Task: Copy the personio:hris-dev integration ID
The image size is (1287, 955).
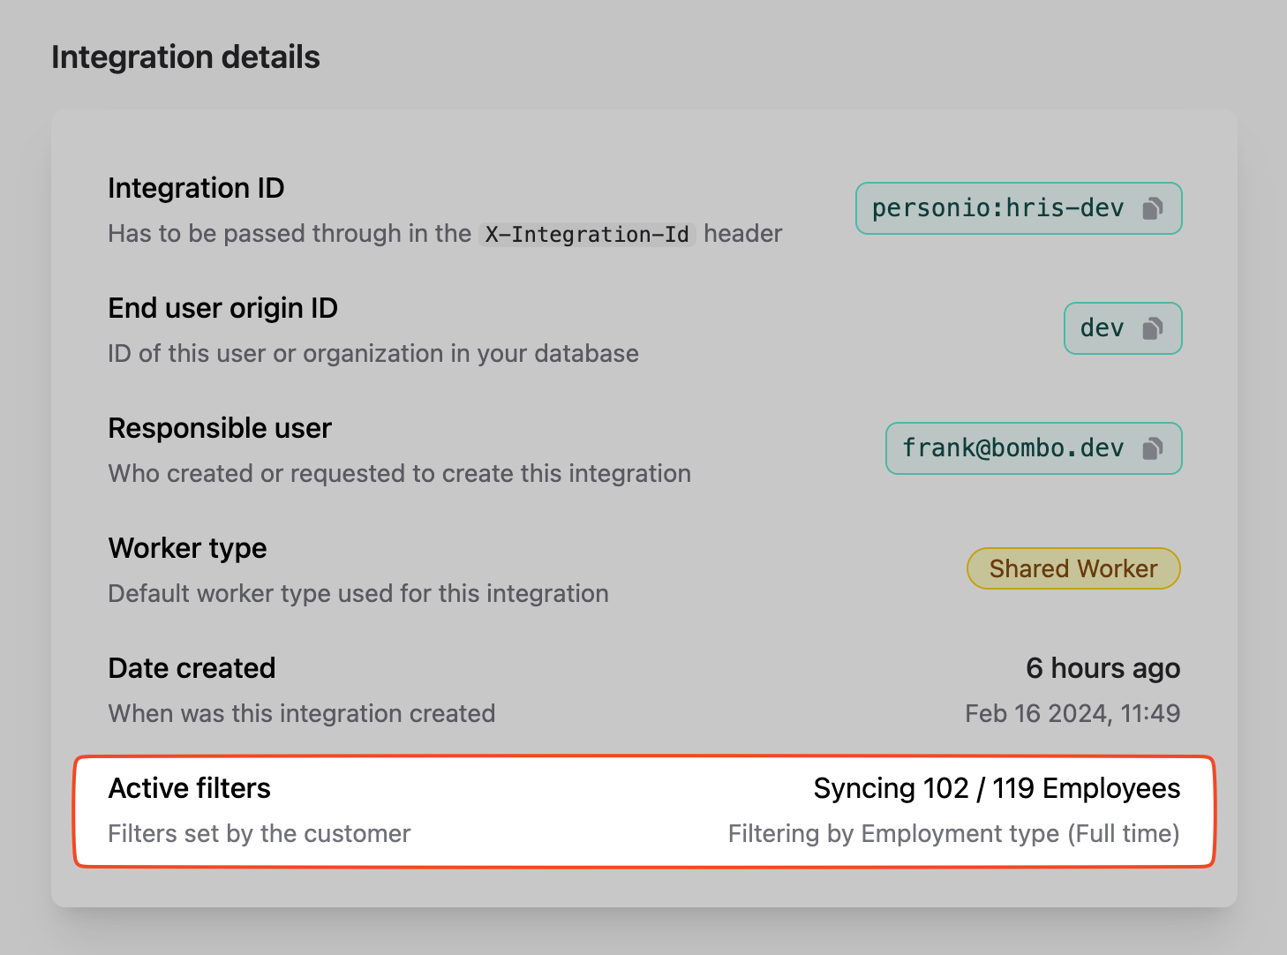Action: 1153,208
